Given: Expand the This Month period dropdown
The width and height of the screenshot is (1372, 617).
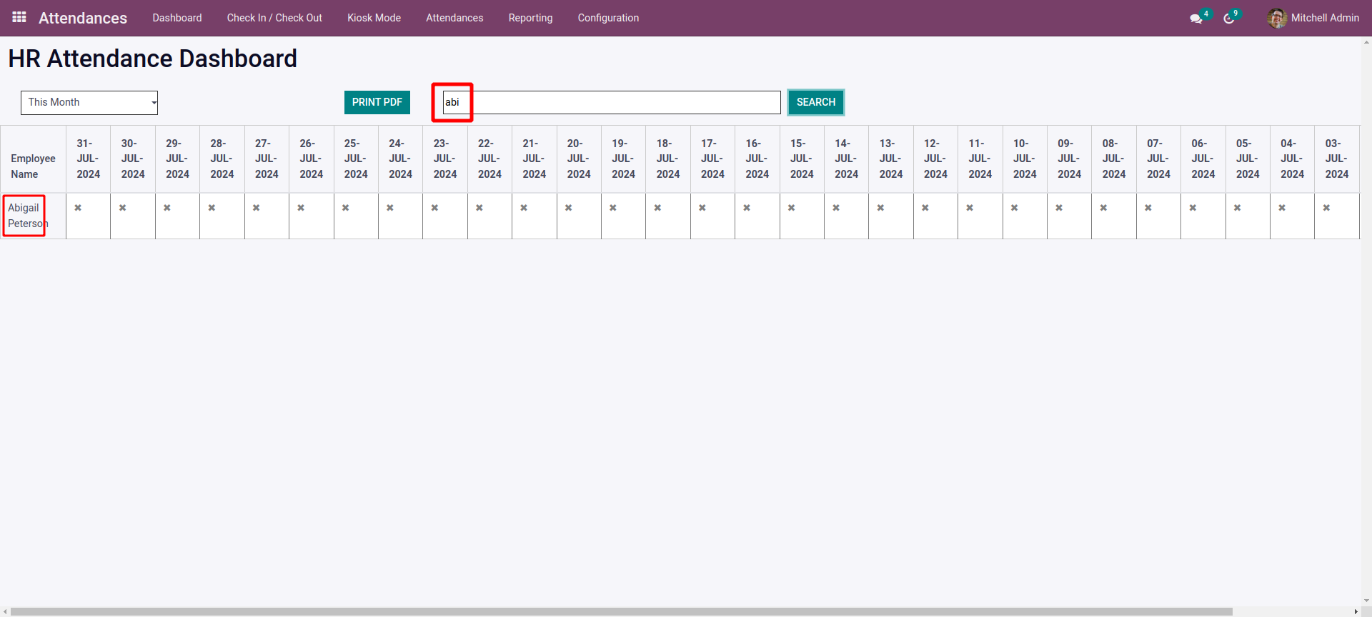Looking at the screenshot, I should (89, 102).
